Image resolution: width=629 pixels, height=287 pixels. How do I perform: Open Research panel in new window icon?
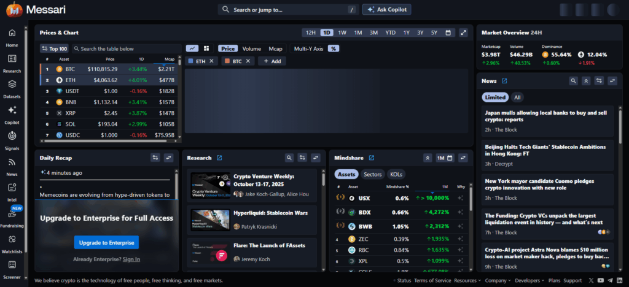(219, 158)
